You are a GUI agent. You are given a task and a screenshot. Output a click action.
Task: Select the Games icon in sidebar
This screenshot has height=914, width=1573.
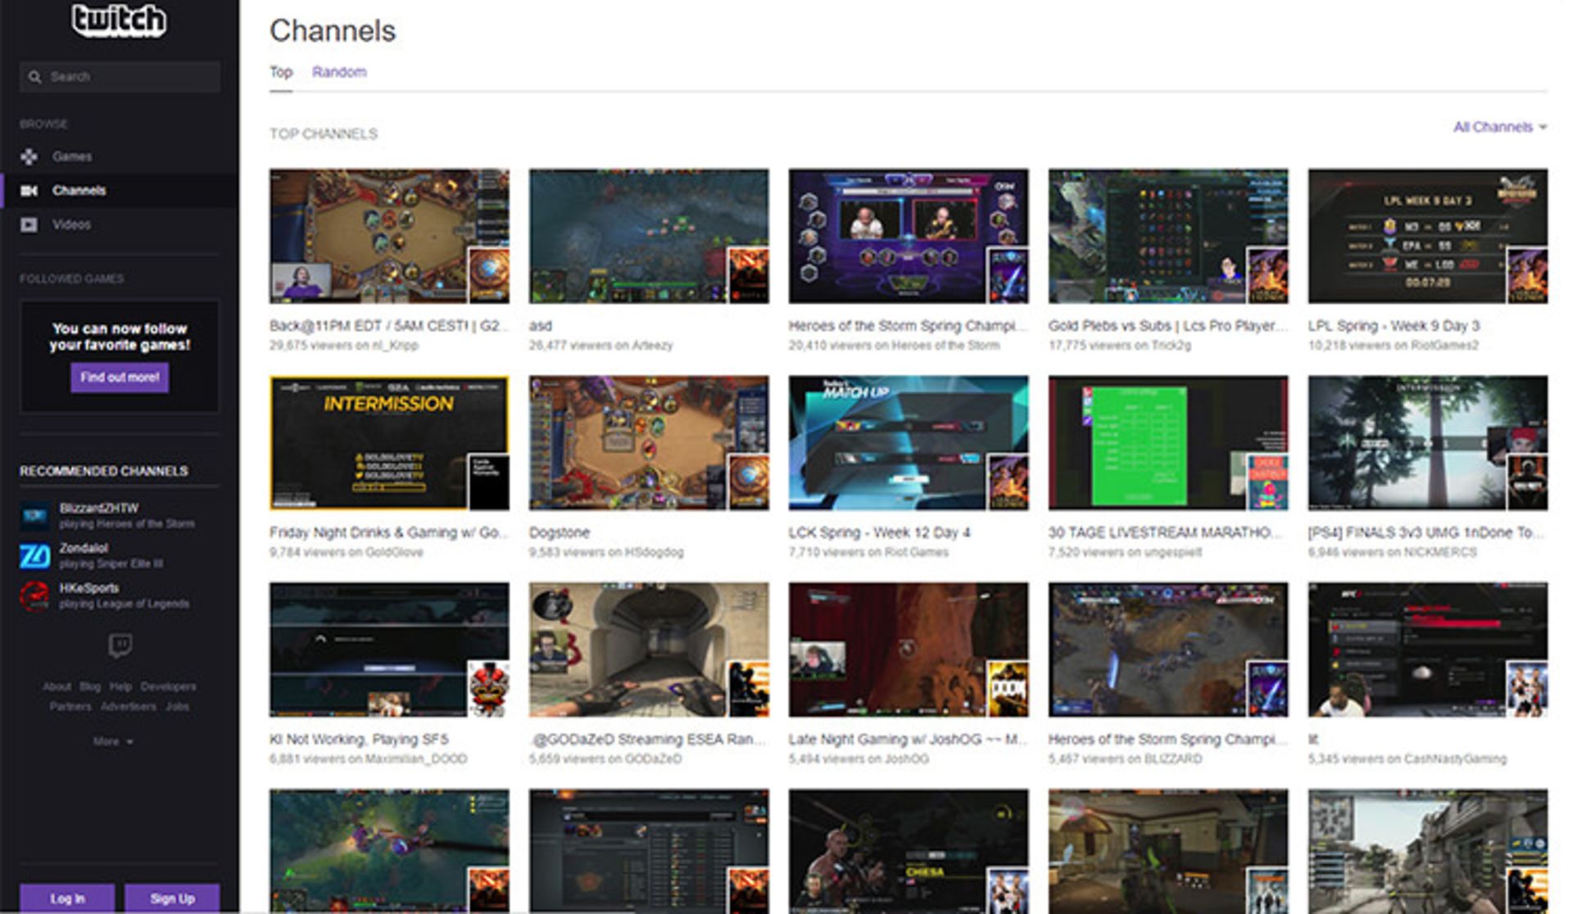coord(29,156)
